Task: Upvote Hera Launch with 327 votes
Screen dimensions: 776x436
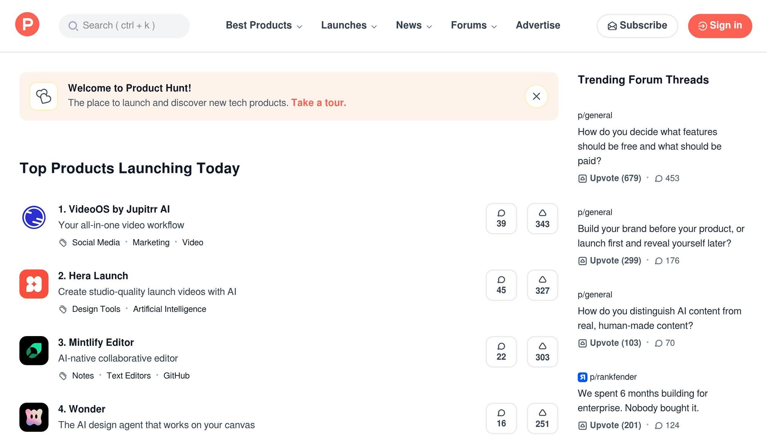Action: click(542, 285)
